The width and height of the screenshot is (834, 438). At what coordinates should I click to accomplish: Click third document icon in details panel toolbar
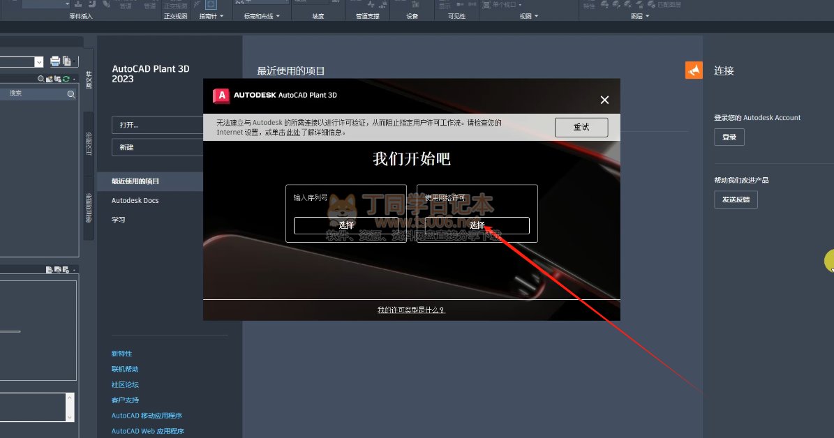pyautogui.click(x=66, y=269)
